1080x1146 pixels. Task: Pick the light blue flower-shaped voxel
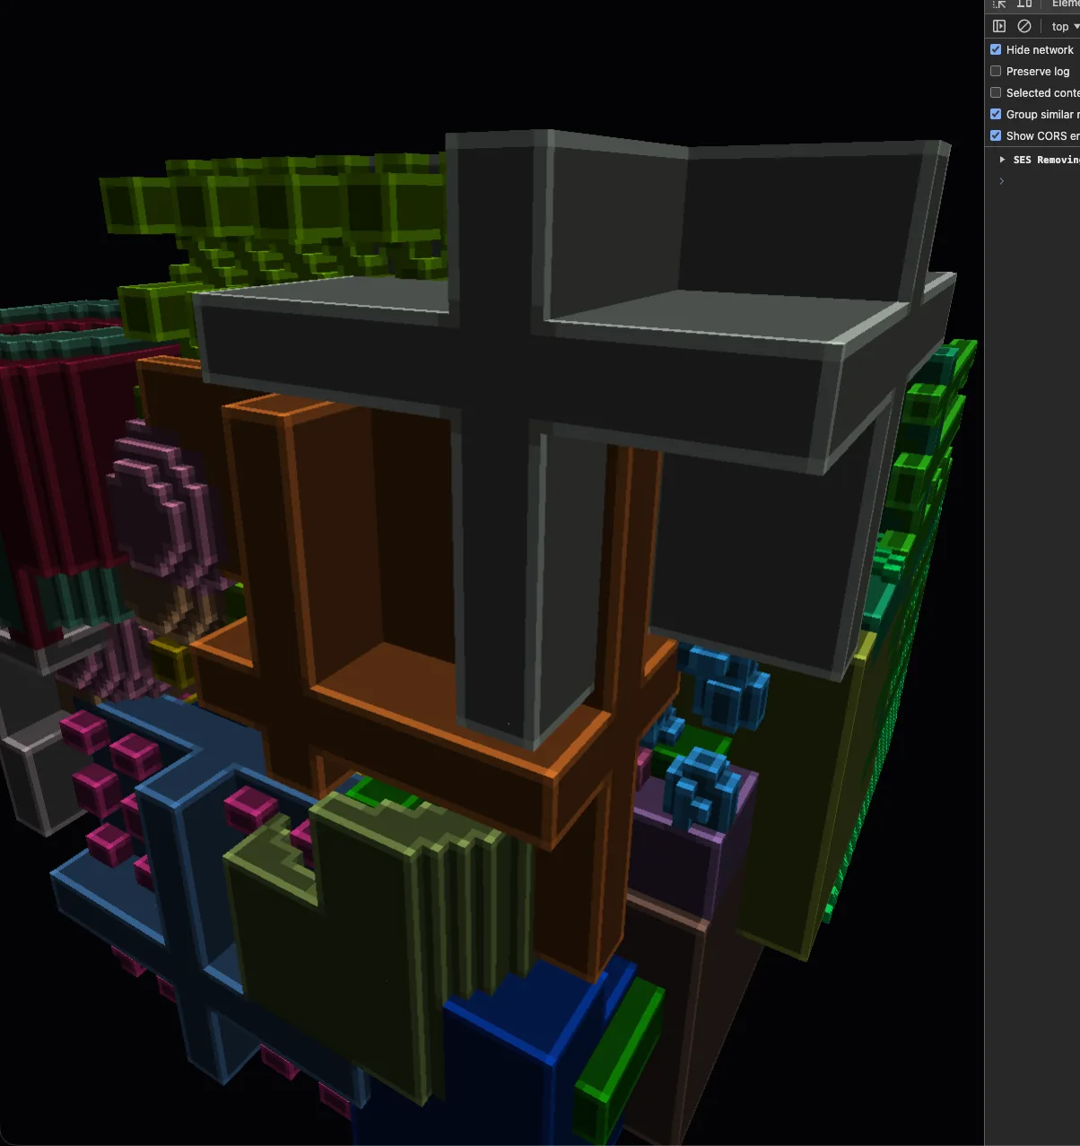tap(702, 787)
